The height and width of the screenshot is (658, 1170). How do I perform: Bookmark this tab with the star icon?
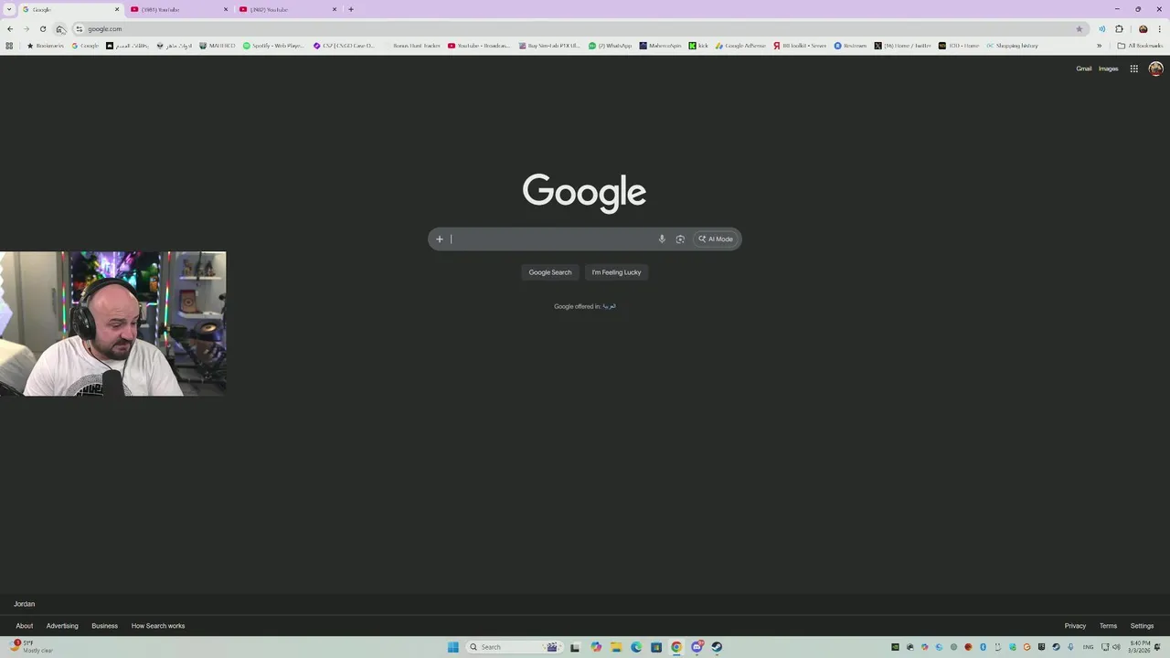point(1080,29)
